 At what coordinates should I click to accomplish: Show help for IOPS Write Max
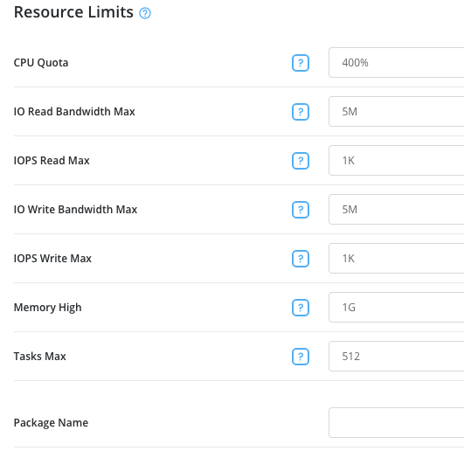click(x=301, y=259)
